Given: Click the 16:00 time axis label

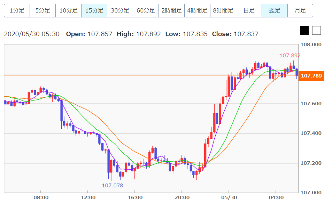Looking at the screenshot, I should coord(135,197).
